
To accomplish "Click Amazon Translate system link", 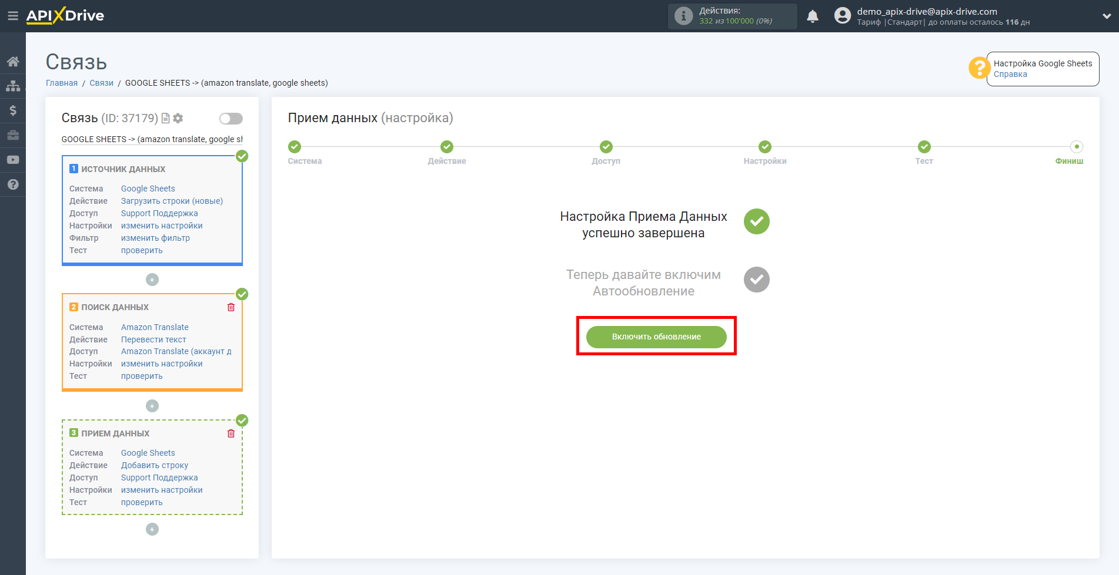I will [155, 327].
